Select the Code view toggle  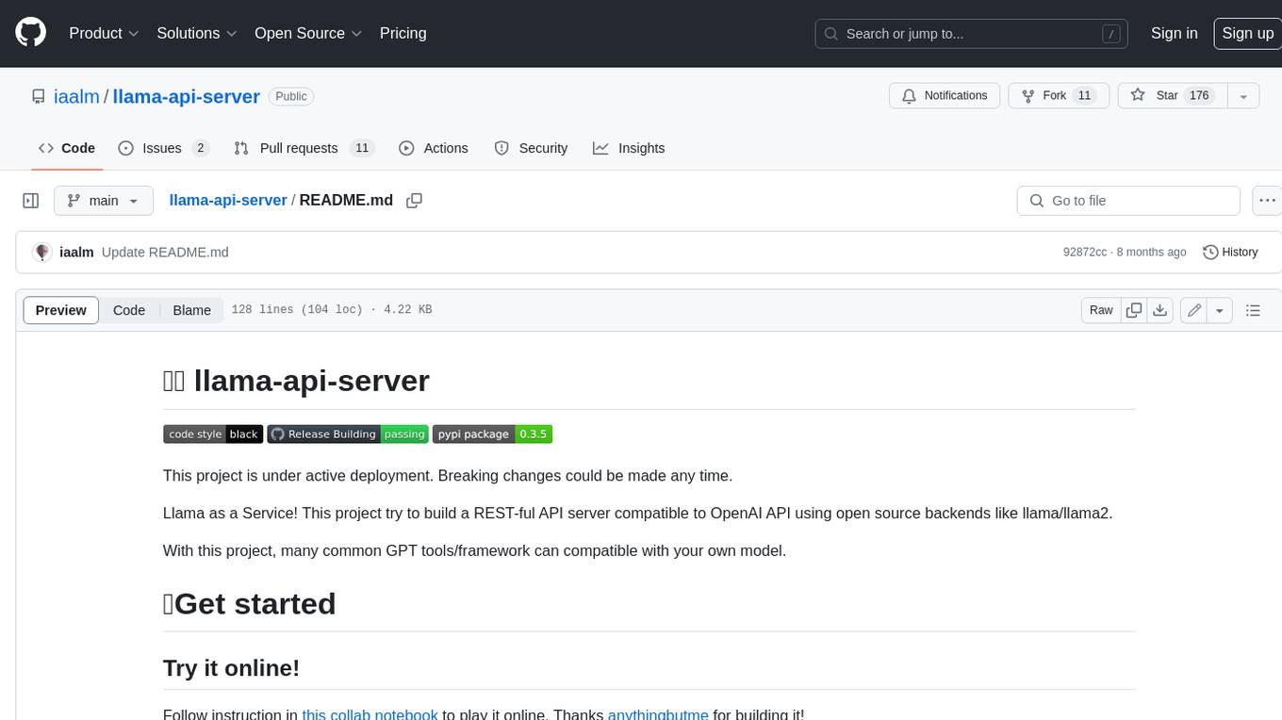pyautogui.click(x=129, y=310)
